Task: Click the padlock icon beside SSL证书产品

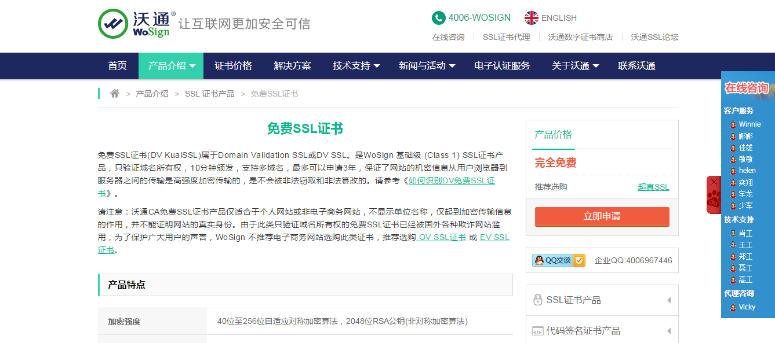Action: coord(538,300)
